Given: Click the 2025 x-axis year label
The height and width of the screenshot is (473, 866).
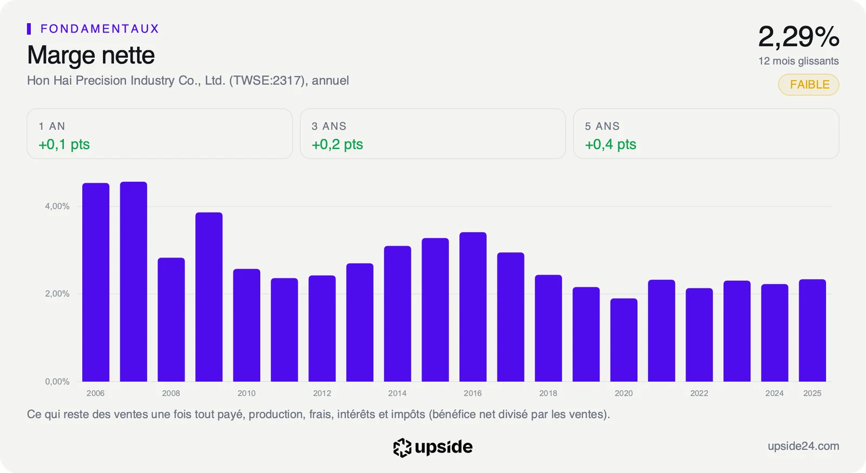Looking at the screenshot, I should (812, 394).
